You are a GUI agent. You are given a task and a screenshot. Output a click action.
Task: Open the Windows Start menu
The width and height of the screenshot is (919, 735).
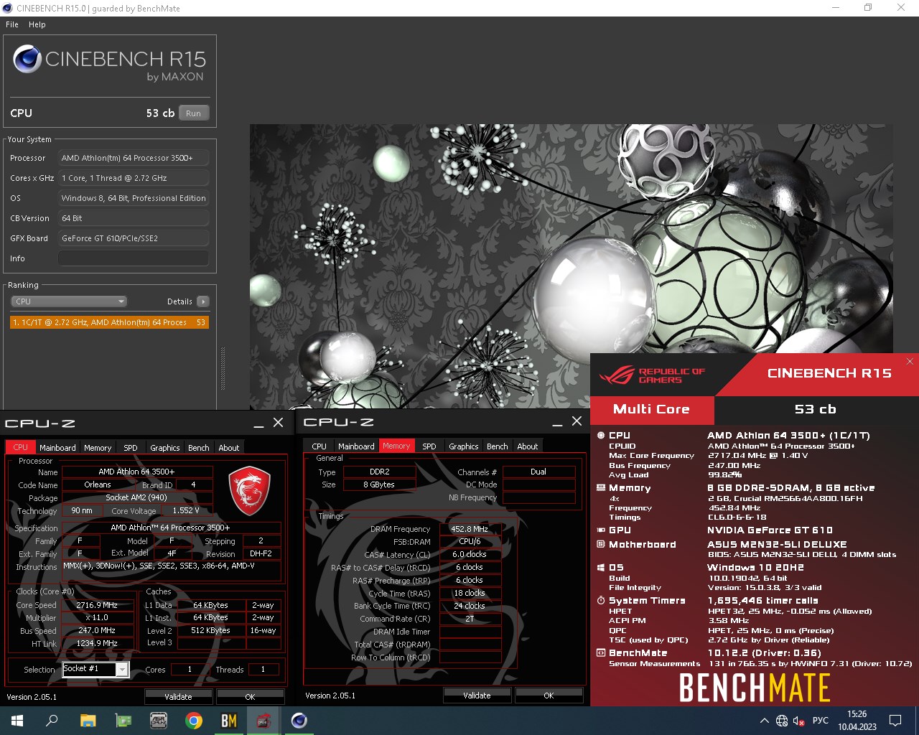click(x=17, y=721)
